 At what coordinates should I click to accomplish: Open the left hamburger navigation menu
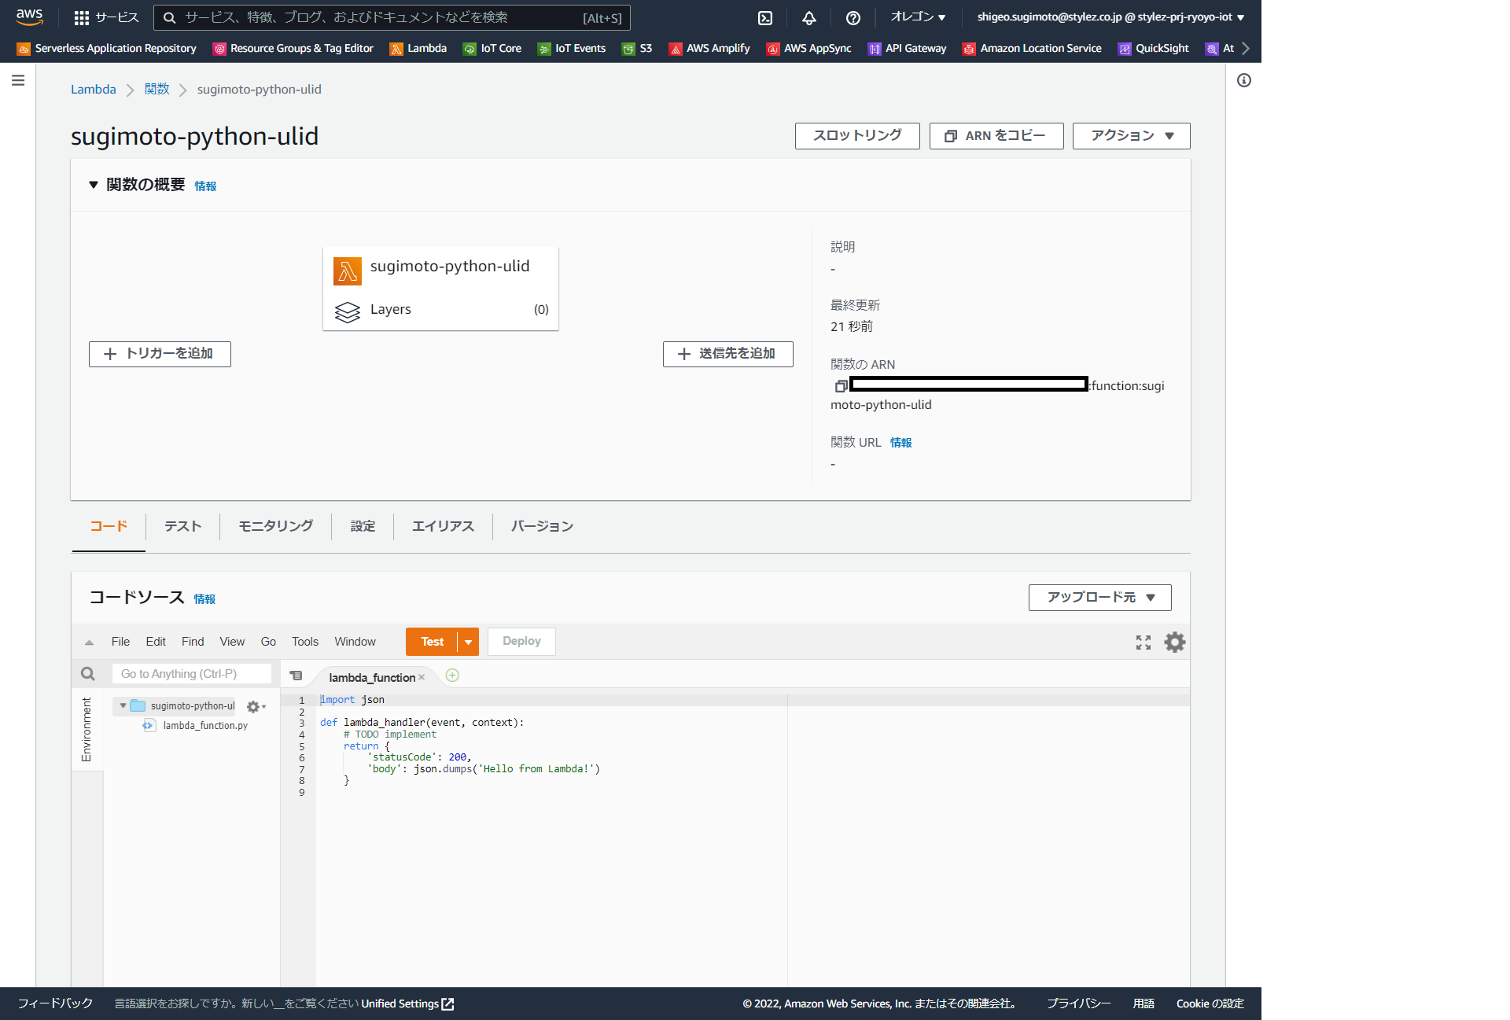click(x=18, y=80)
